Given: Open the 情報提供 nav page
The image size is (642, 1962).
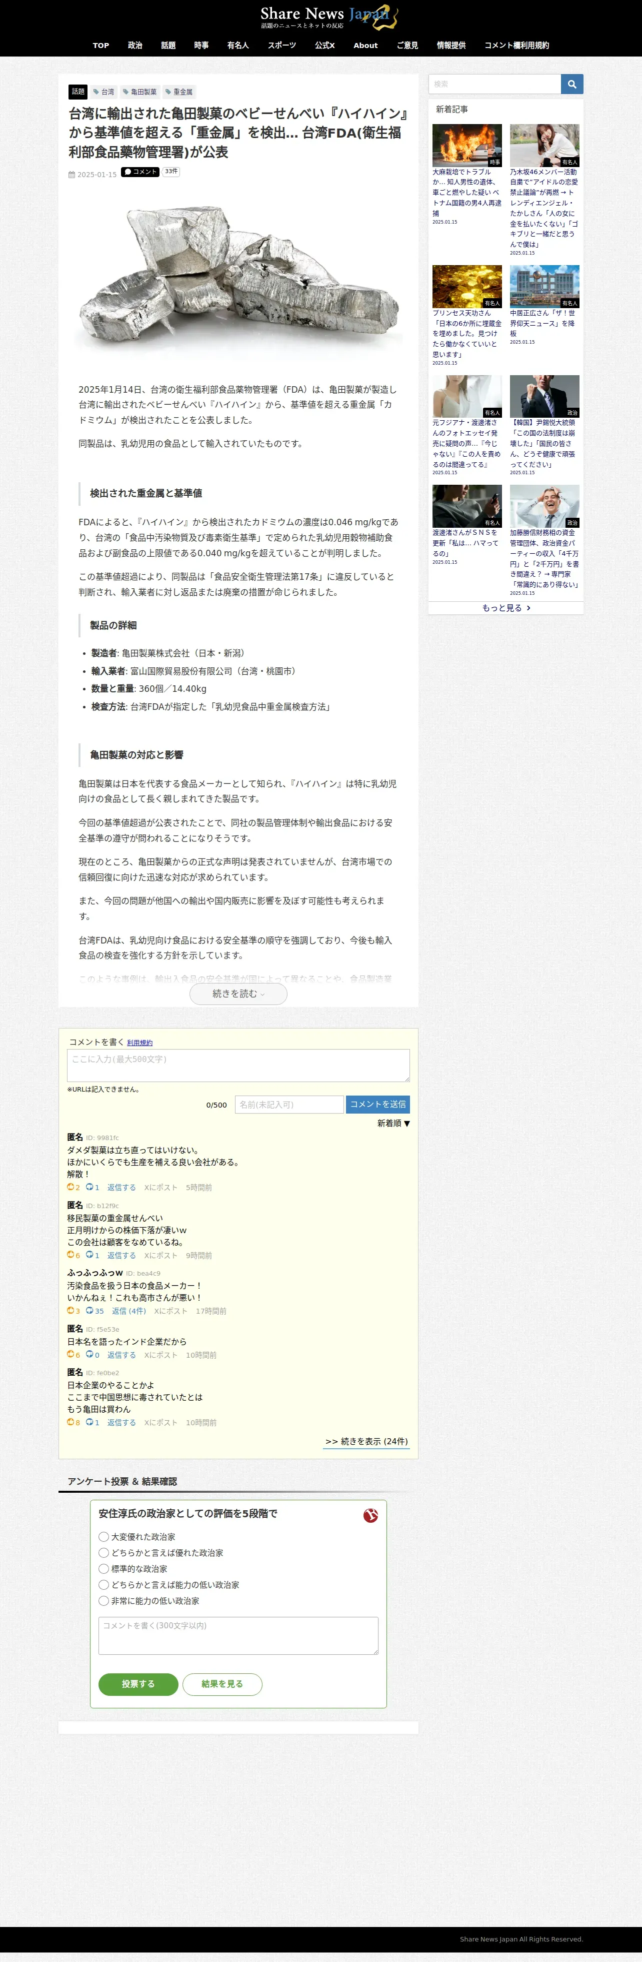Looking at the screenshot, I should point(451,46).
